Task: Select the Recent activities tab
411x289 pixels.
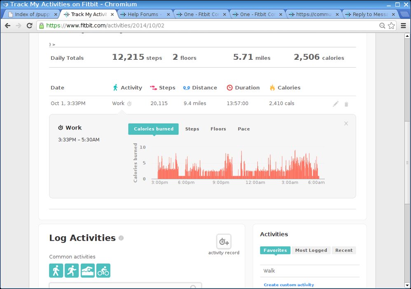Action: click(x=344, y=250)
